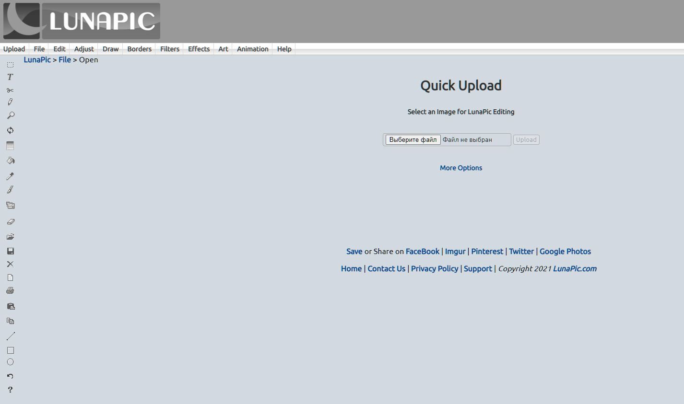Click the new blank page icon

[x=10, y=277]
